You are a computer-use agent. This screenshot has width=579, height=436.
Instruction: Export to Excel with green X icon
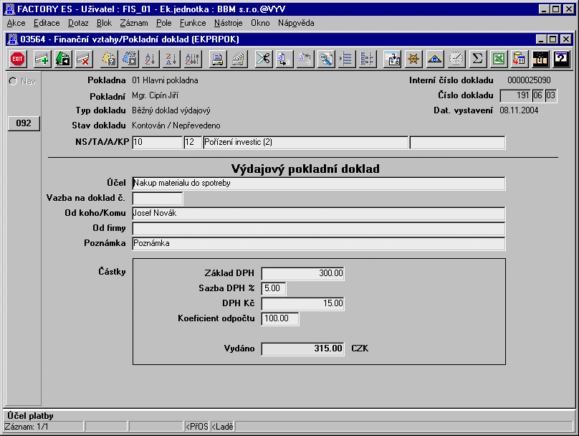click(x=499, y=59)
